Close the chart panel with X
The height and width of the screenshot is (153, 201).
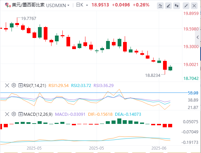pos(194,6)
